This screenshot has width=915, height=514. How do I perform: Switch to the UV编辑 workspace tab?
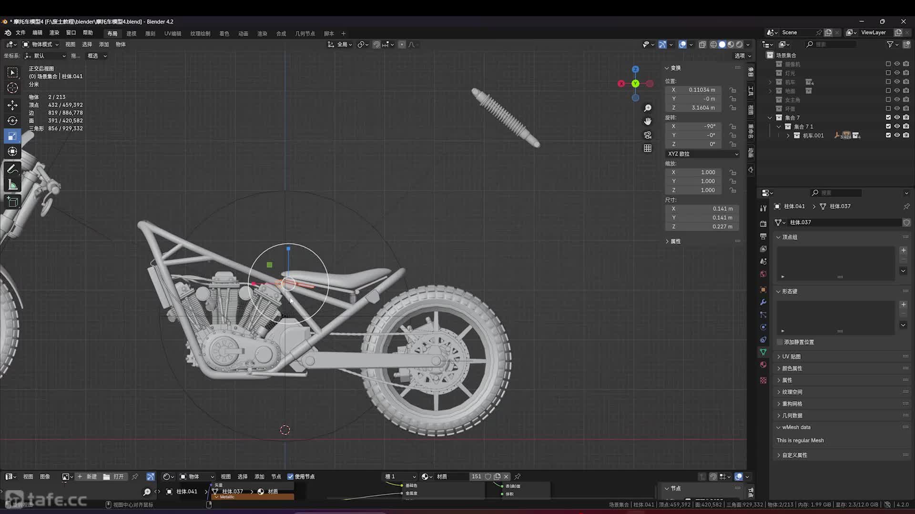coord(173,33)
